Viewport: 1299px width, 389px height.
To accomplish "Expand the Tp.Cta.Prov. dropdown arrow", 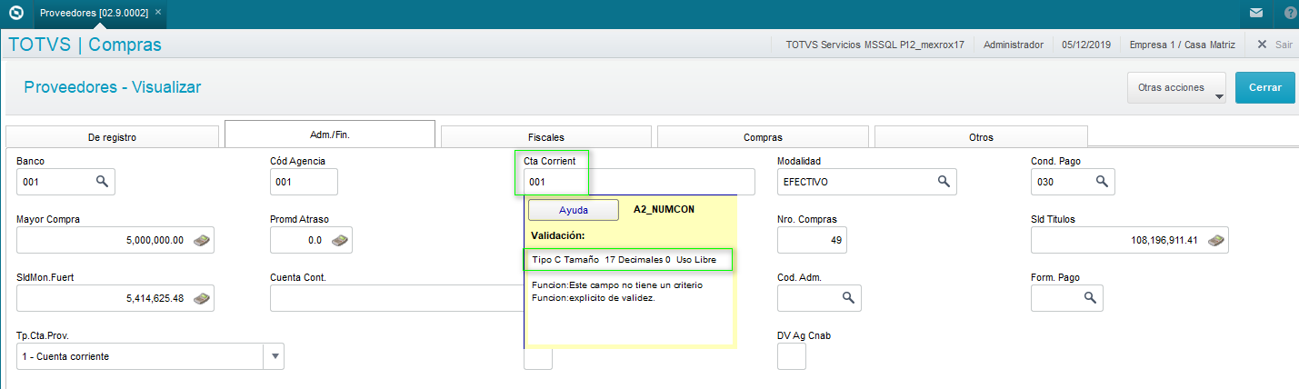I will (x=274, y=356).
